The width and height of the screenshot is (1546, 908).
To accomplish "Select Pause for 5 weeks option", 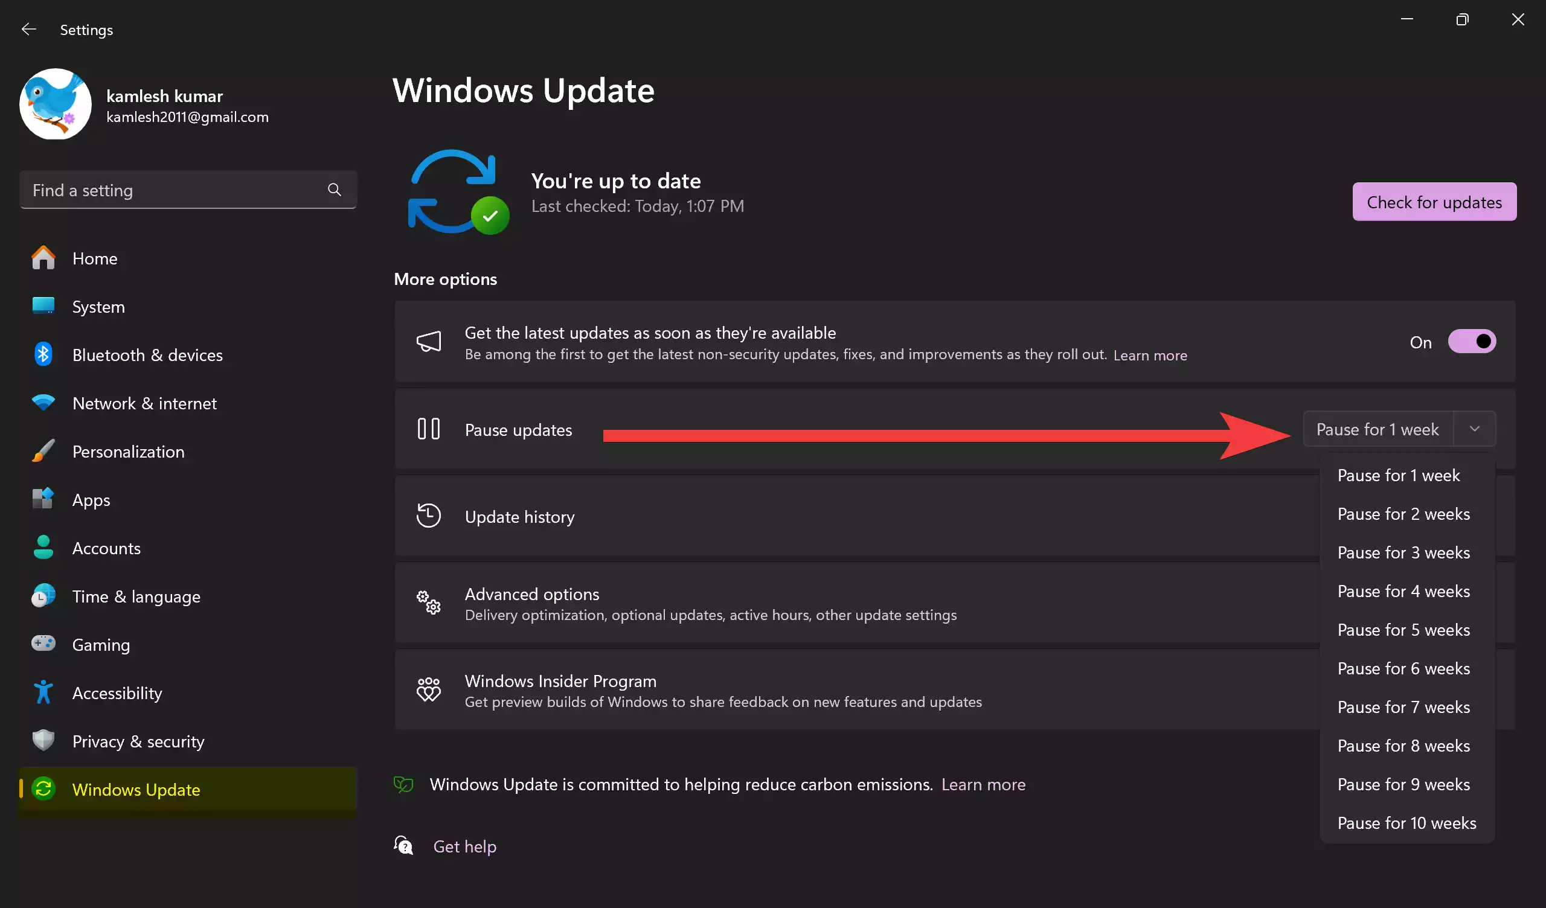I will click(x=1403, y=630).
